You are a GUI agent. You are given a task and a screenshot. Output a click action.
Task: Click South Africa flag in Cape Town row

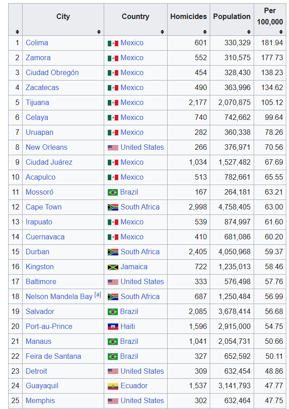(113, 207)
